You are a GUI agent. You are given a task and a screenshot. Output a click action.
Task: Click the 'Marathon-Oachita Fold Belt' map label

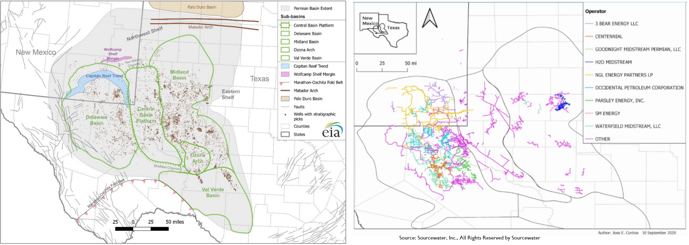tap(106, 193)
